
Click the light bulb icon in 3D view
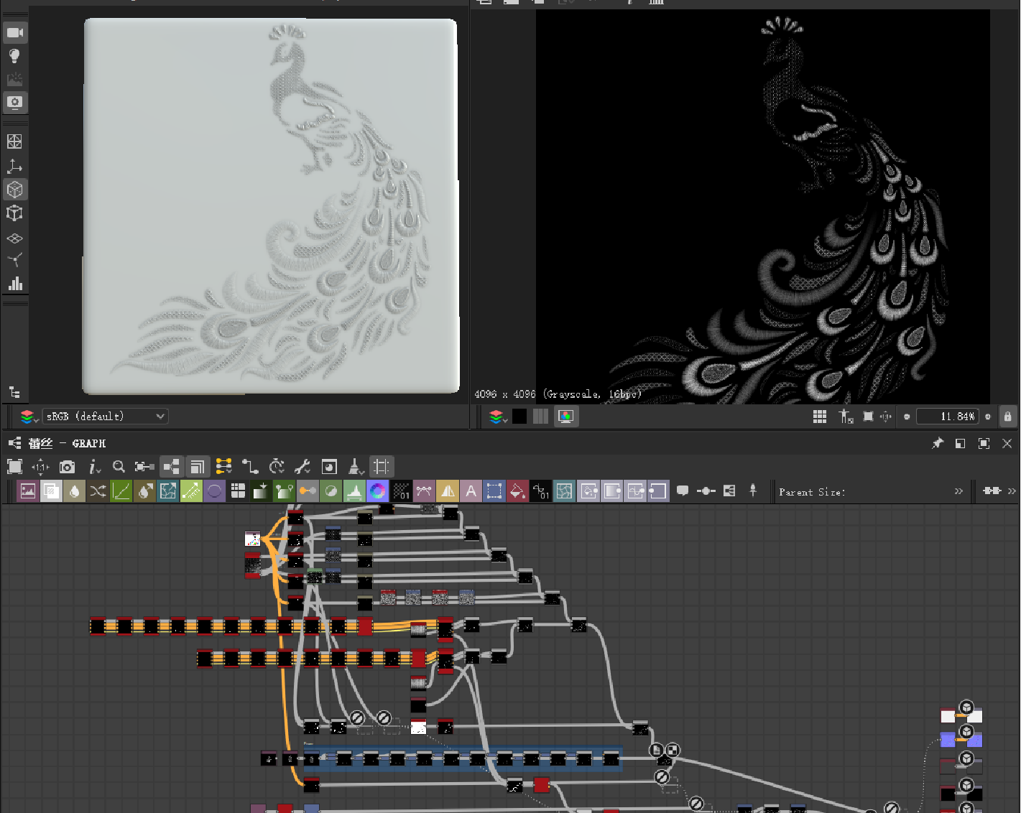(14, 56)
